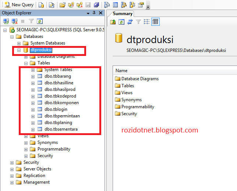Expand the dbo.tblogin table node
The height and width of the screenshot is (191, 237).
tap(33, 110)
